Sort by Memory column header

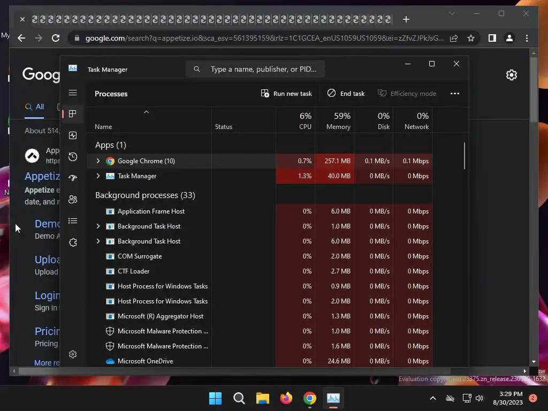[x=334, y=120]
